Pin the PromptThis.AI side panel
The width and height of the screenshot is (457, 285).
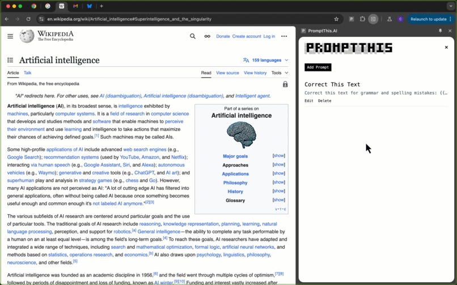pyautogui.click(x=441, y=31)
